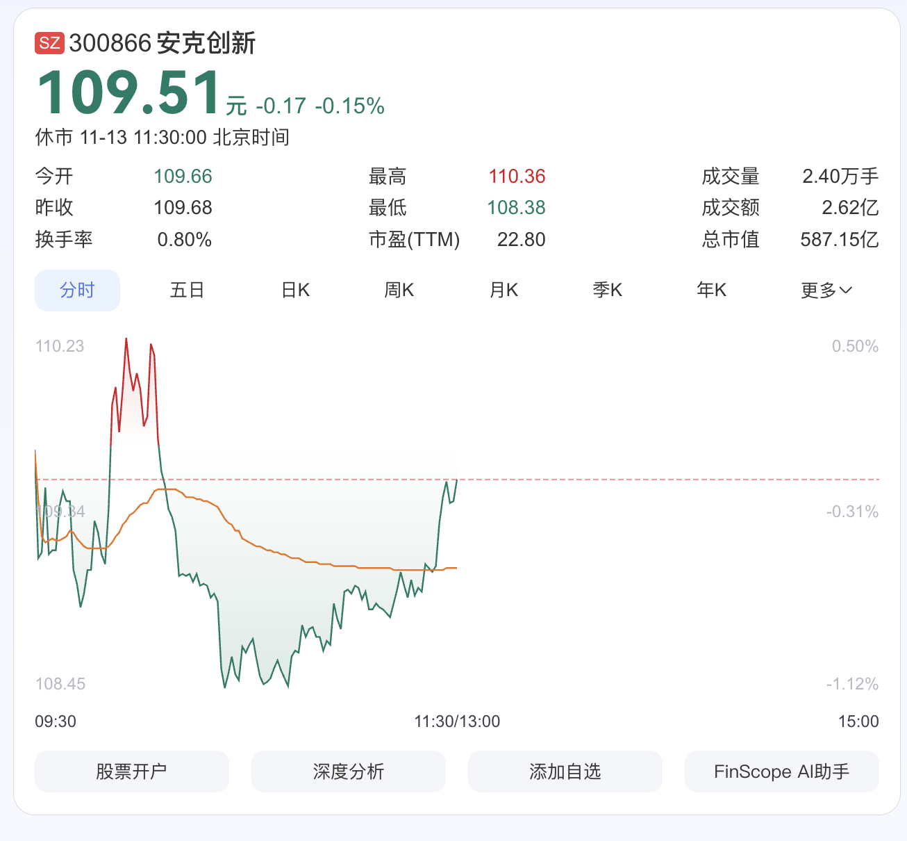907x841 pixels.
Task: Open the 日K daily candlestick tab
Action: 295,290
